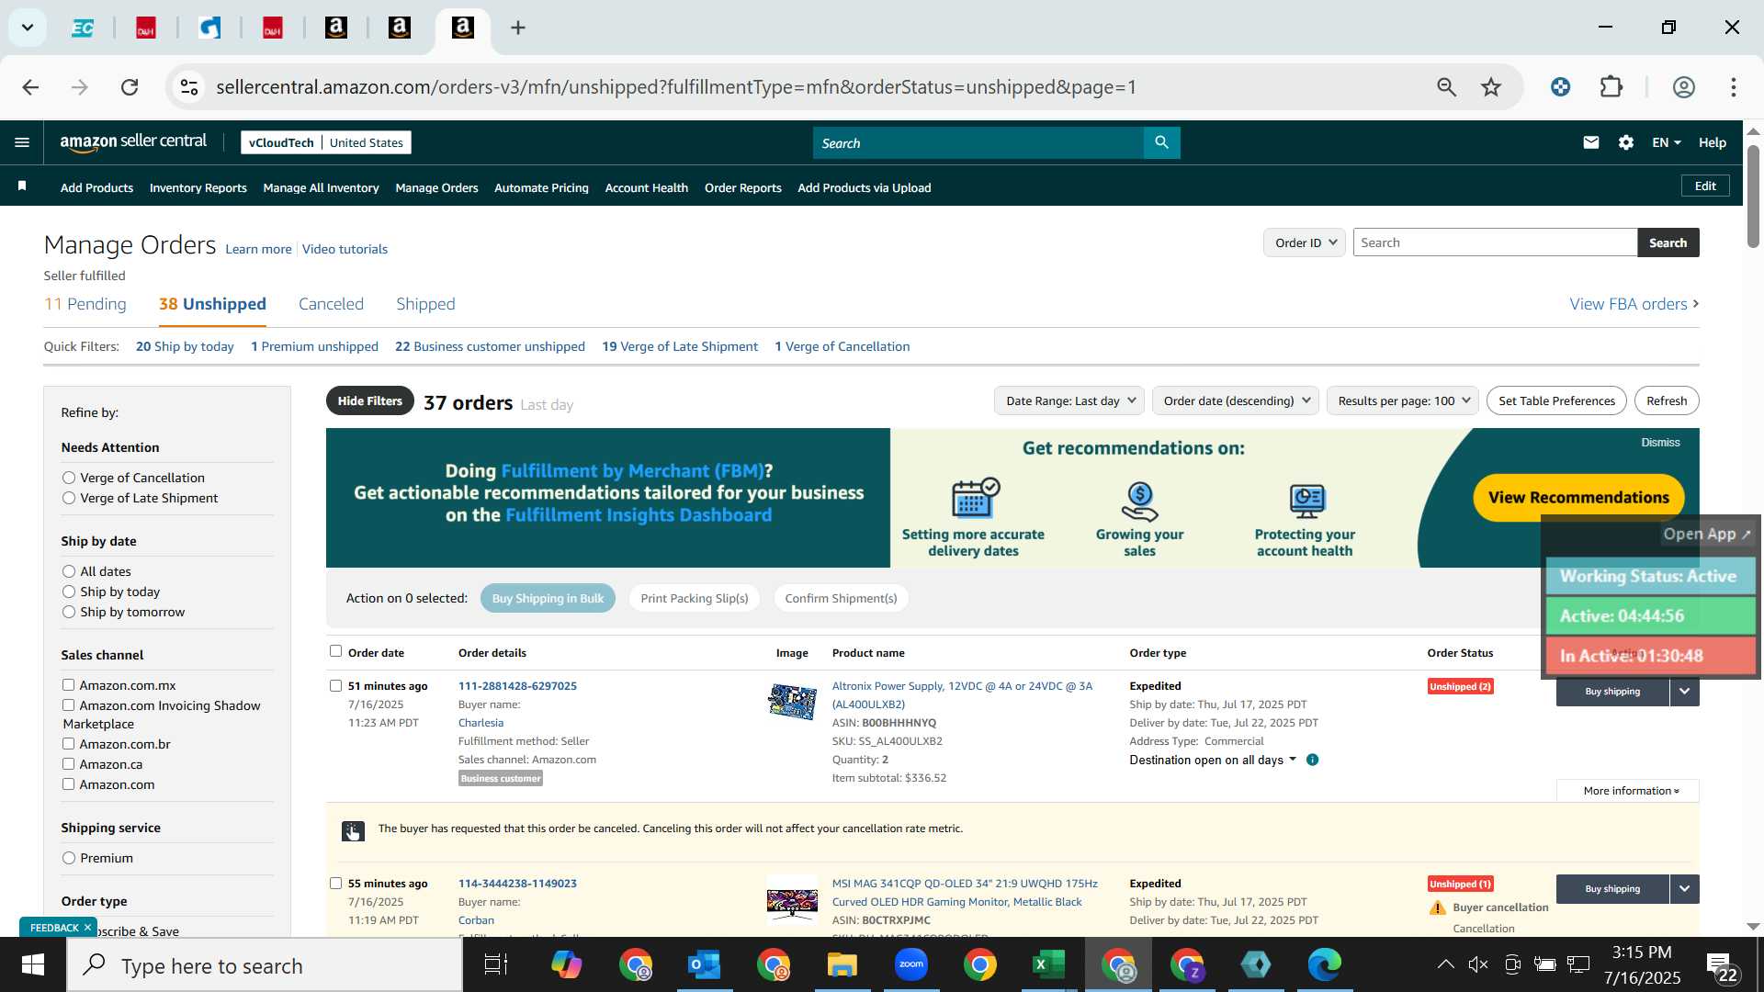
Task: Open Account Health in the nav bar
Action: (x=646, y=187)
